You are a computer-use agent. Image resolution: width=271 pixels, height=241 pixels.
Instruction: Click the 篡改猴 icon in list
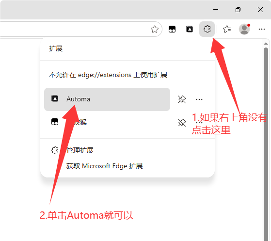[55, 122]
